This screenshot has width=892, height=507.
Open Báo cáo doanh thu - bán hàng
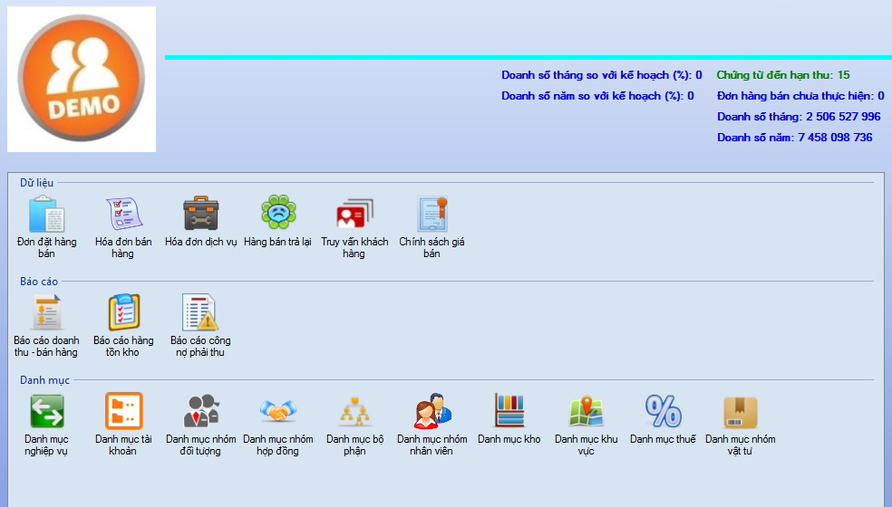[46, 312]
